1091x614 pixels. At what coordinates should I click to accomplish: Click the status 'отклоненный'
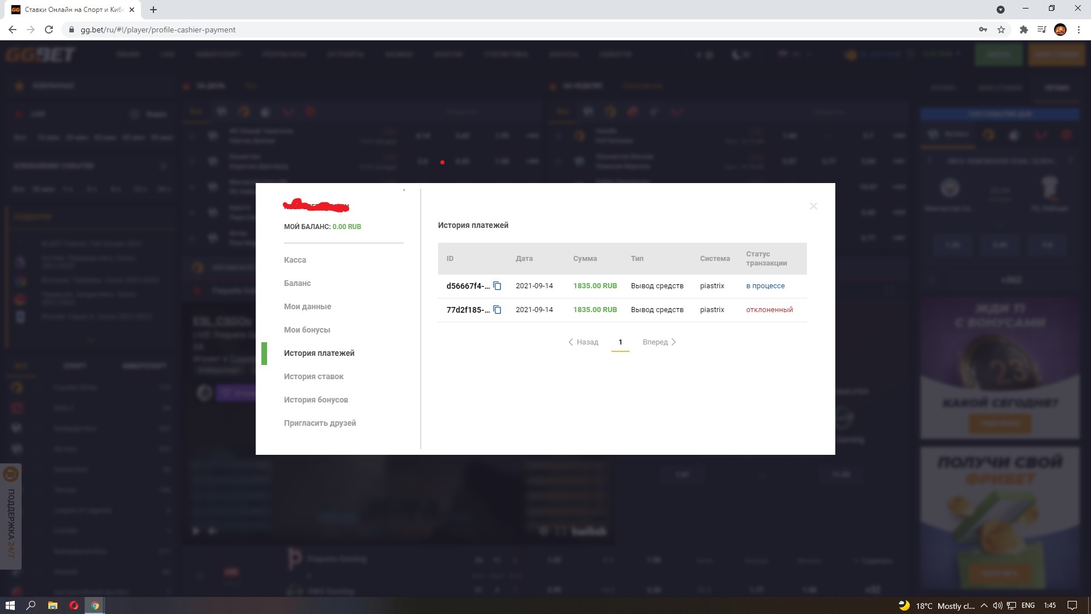(x=769, y=310)
